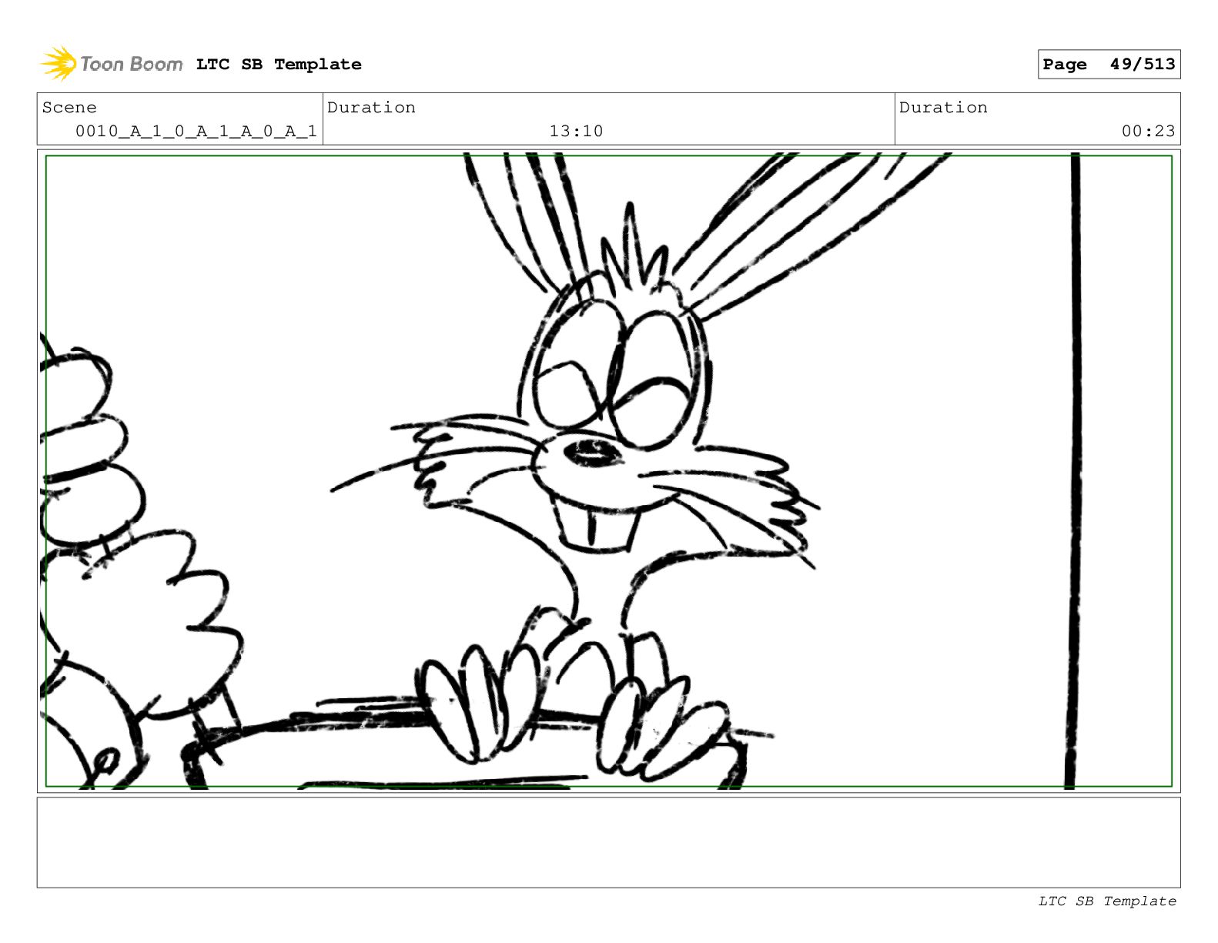Click the duration value '00:23'
Screen dimensions: 1218x943
(x=1148, y=132)
